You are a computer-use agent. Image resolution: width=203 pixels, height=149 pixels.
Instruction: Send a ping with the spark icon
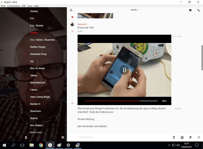[199, 137]
